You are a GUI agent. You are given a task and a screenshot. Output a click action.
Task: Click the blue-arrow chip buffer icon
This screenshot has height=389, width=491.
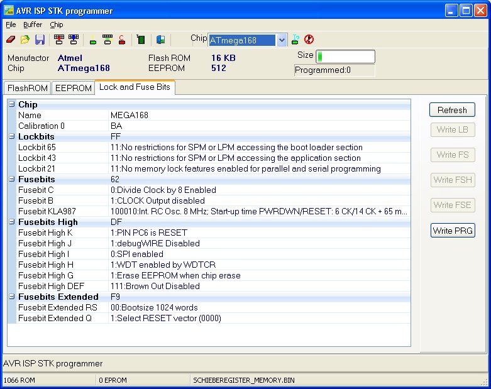pos(74,40)
